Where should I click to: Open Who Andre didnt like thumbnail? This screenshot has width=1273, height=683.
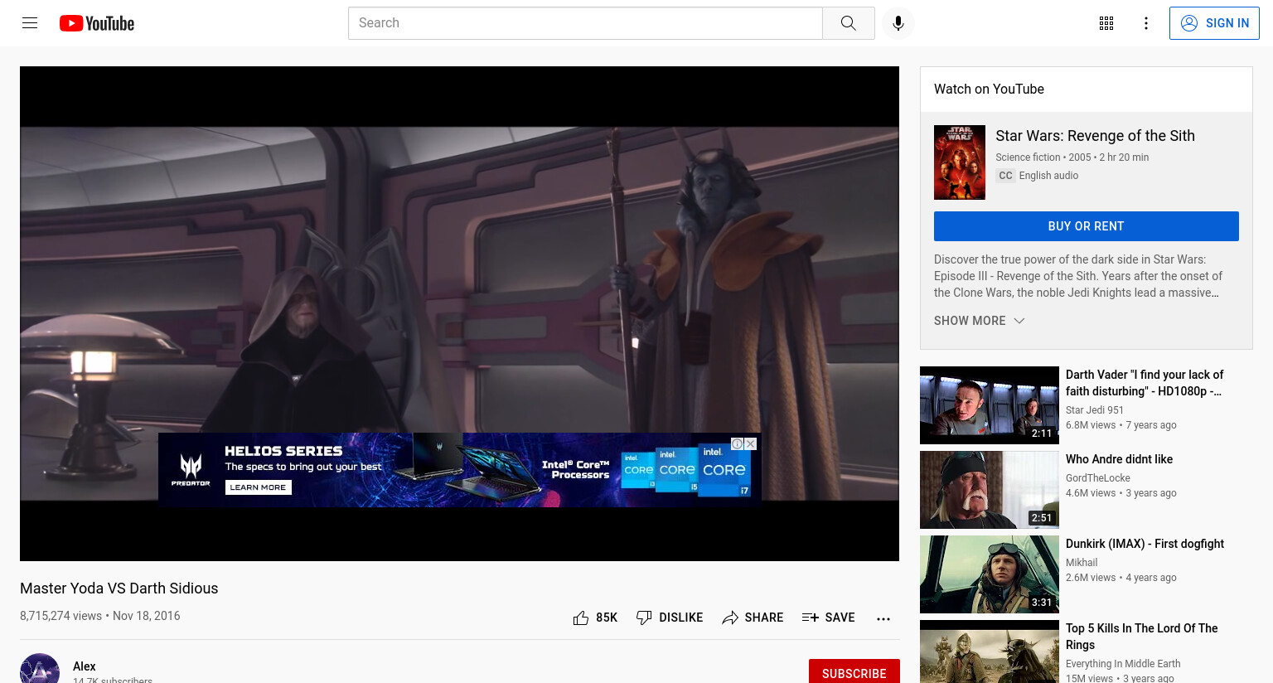990,490
